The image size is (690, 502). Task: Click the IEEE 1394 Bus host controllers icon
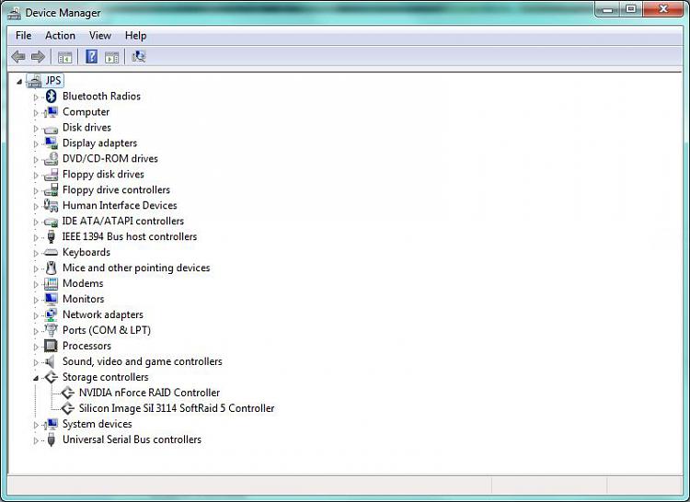click(51, 236)
